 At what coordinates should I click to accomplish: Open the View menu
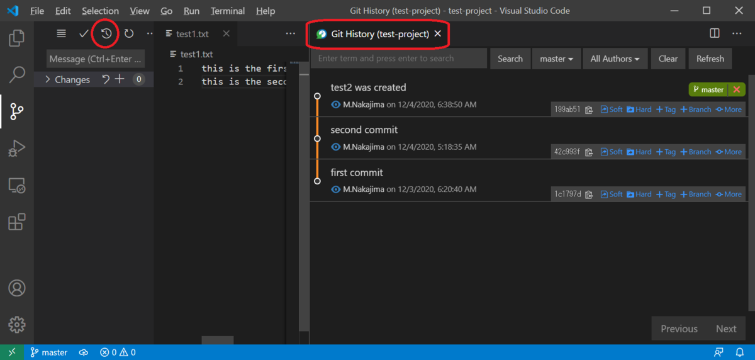pos(140,11)
